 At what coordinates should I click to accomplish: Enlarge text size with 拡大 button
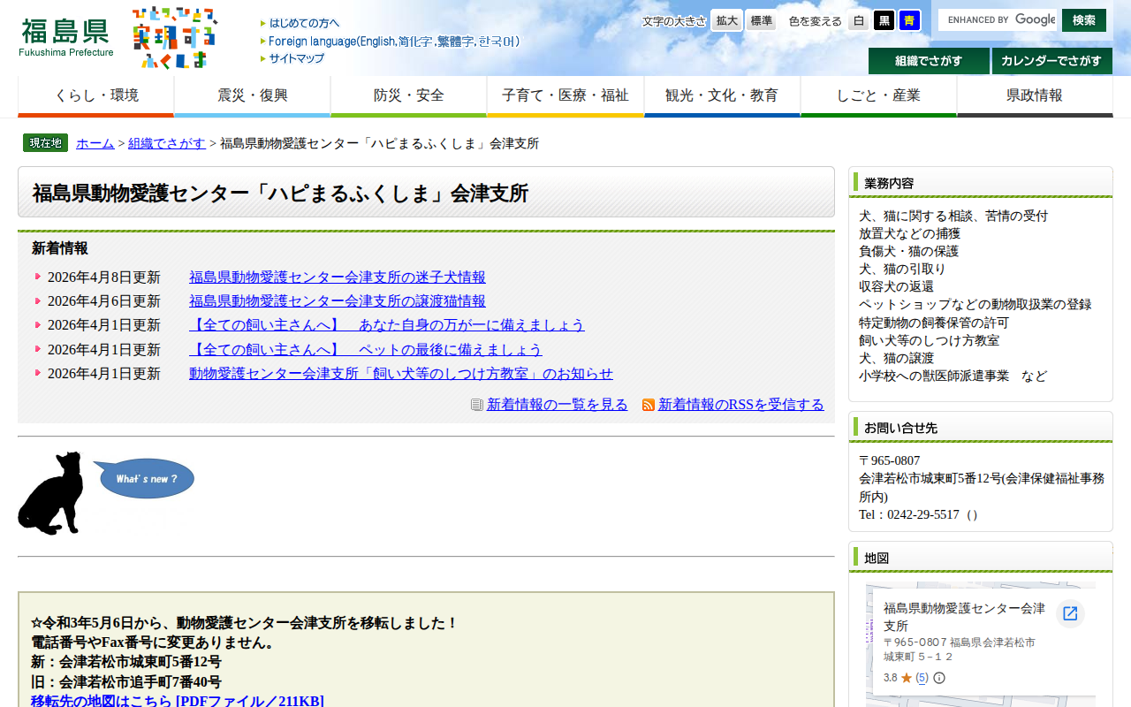point(727,20)
